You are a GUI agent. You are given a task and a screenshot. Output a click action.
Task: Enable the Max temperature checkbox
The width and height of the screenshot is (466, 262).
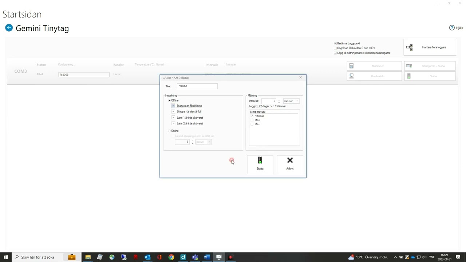point(252,120)
